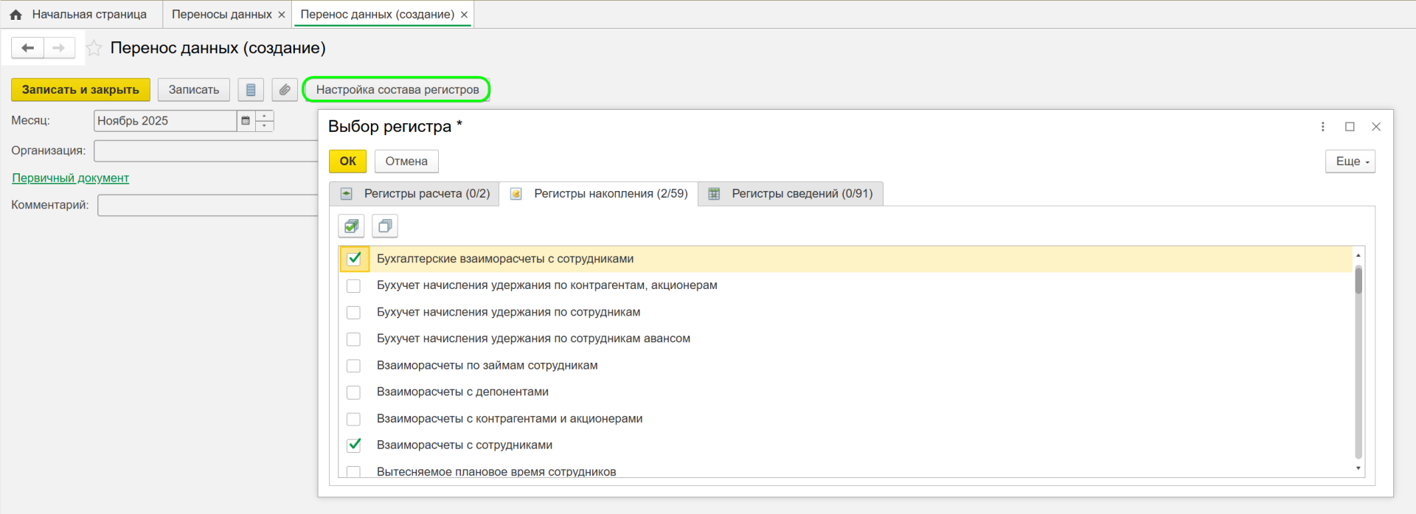Uncheck Бухгалтерские взаиморасчеты с сотрудниками

click(x=354, y=259)
